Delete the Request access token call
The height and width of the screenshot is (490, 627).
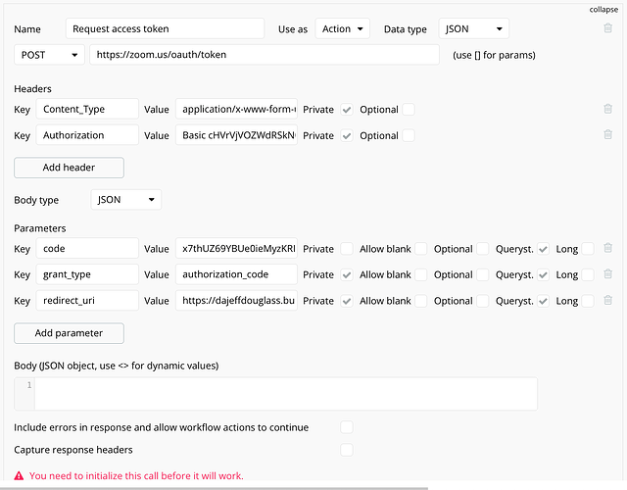pos(608,28)
